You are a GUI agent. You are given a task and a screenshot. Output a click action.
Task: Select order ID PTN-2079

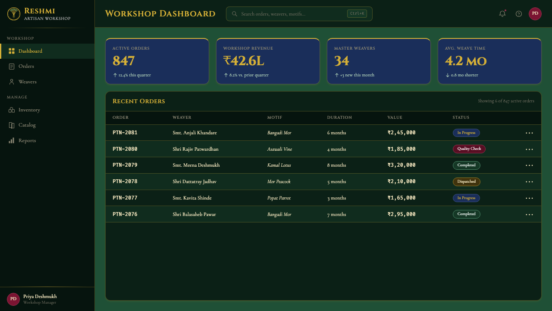(x=125, y=165)
